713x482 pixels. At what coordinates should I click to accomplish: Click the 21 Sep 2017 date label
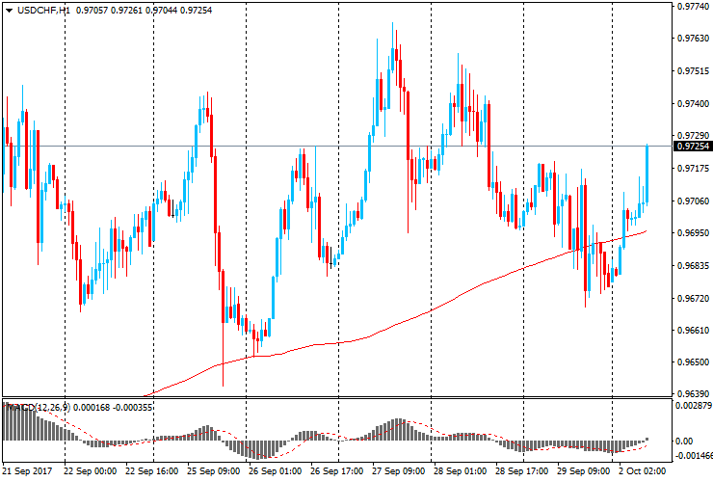pos(28,470)
